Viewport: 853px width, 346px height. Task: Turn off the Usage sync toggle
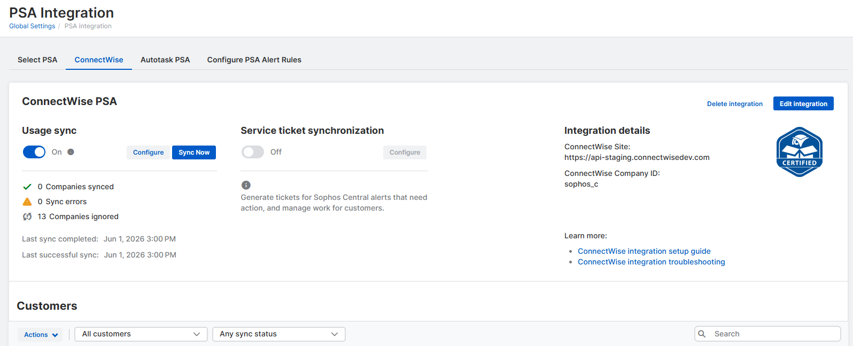pyautogui.click(x=34, y=152)
